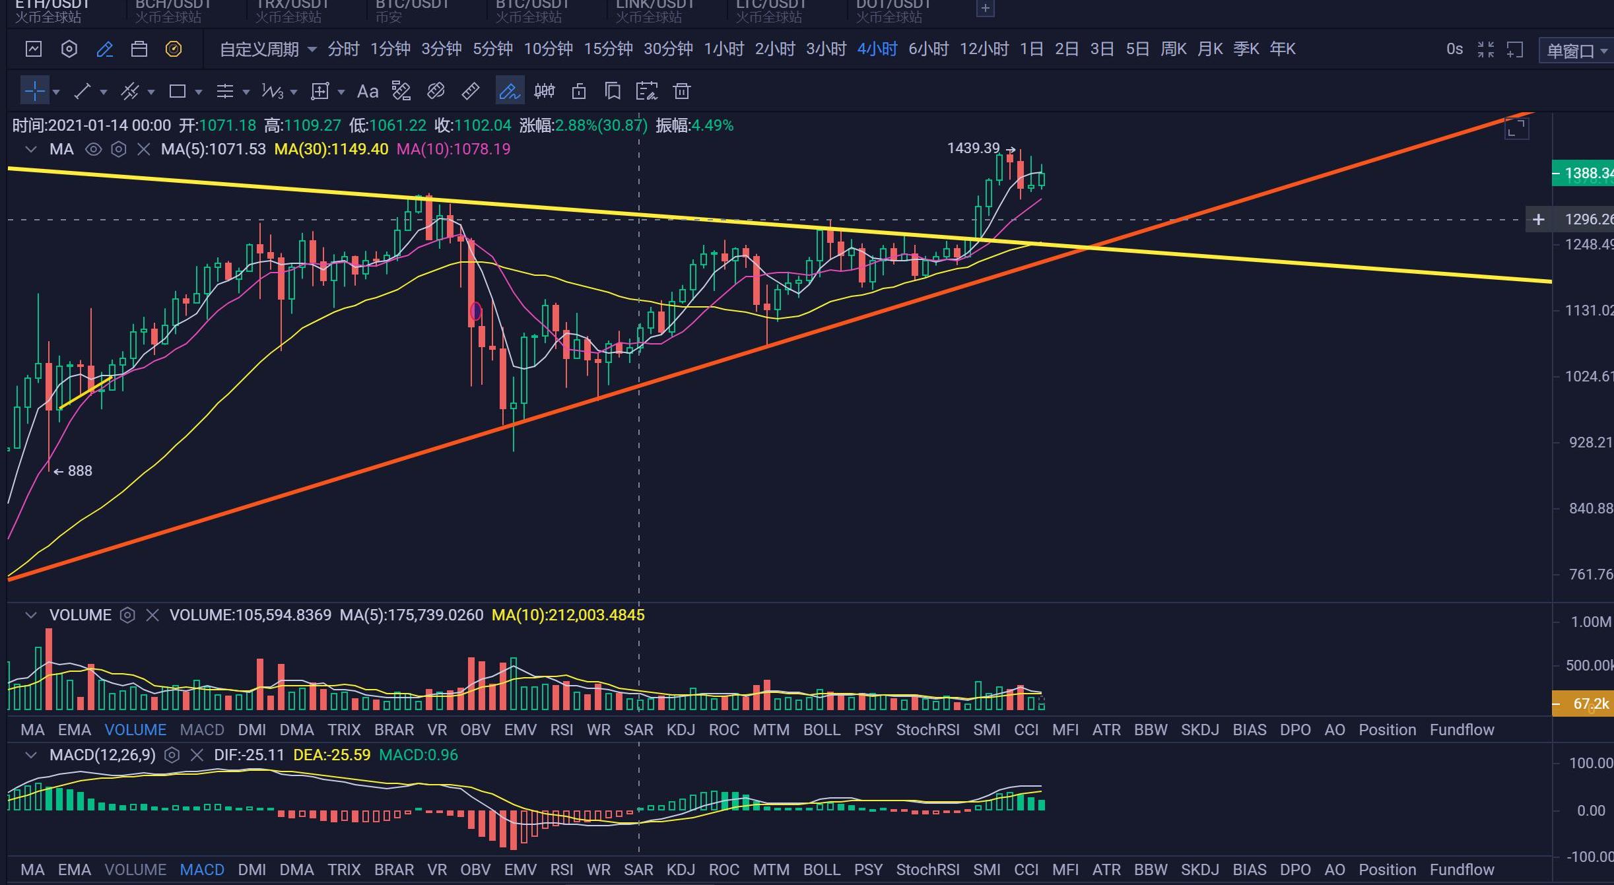Toggle the freehand drawing mode button
This screenshot has width=1614, height=885.
[509, 91]
